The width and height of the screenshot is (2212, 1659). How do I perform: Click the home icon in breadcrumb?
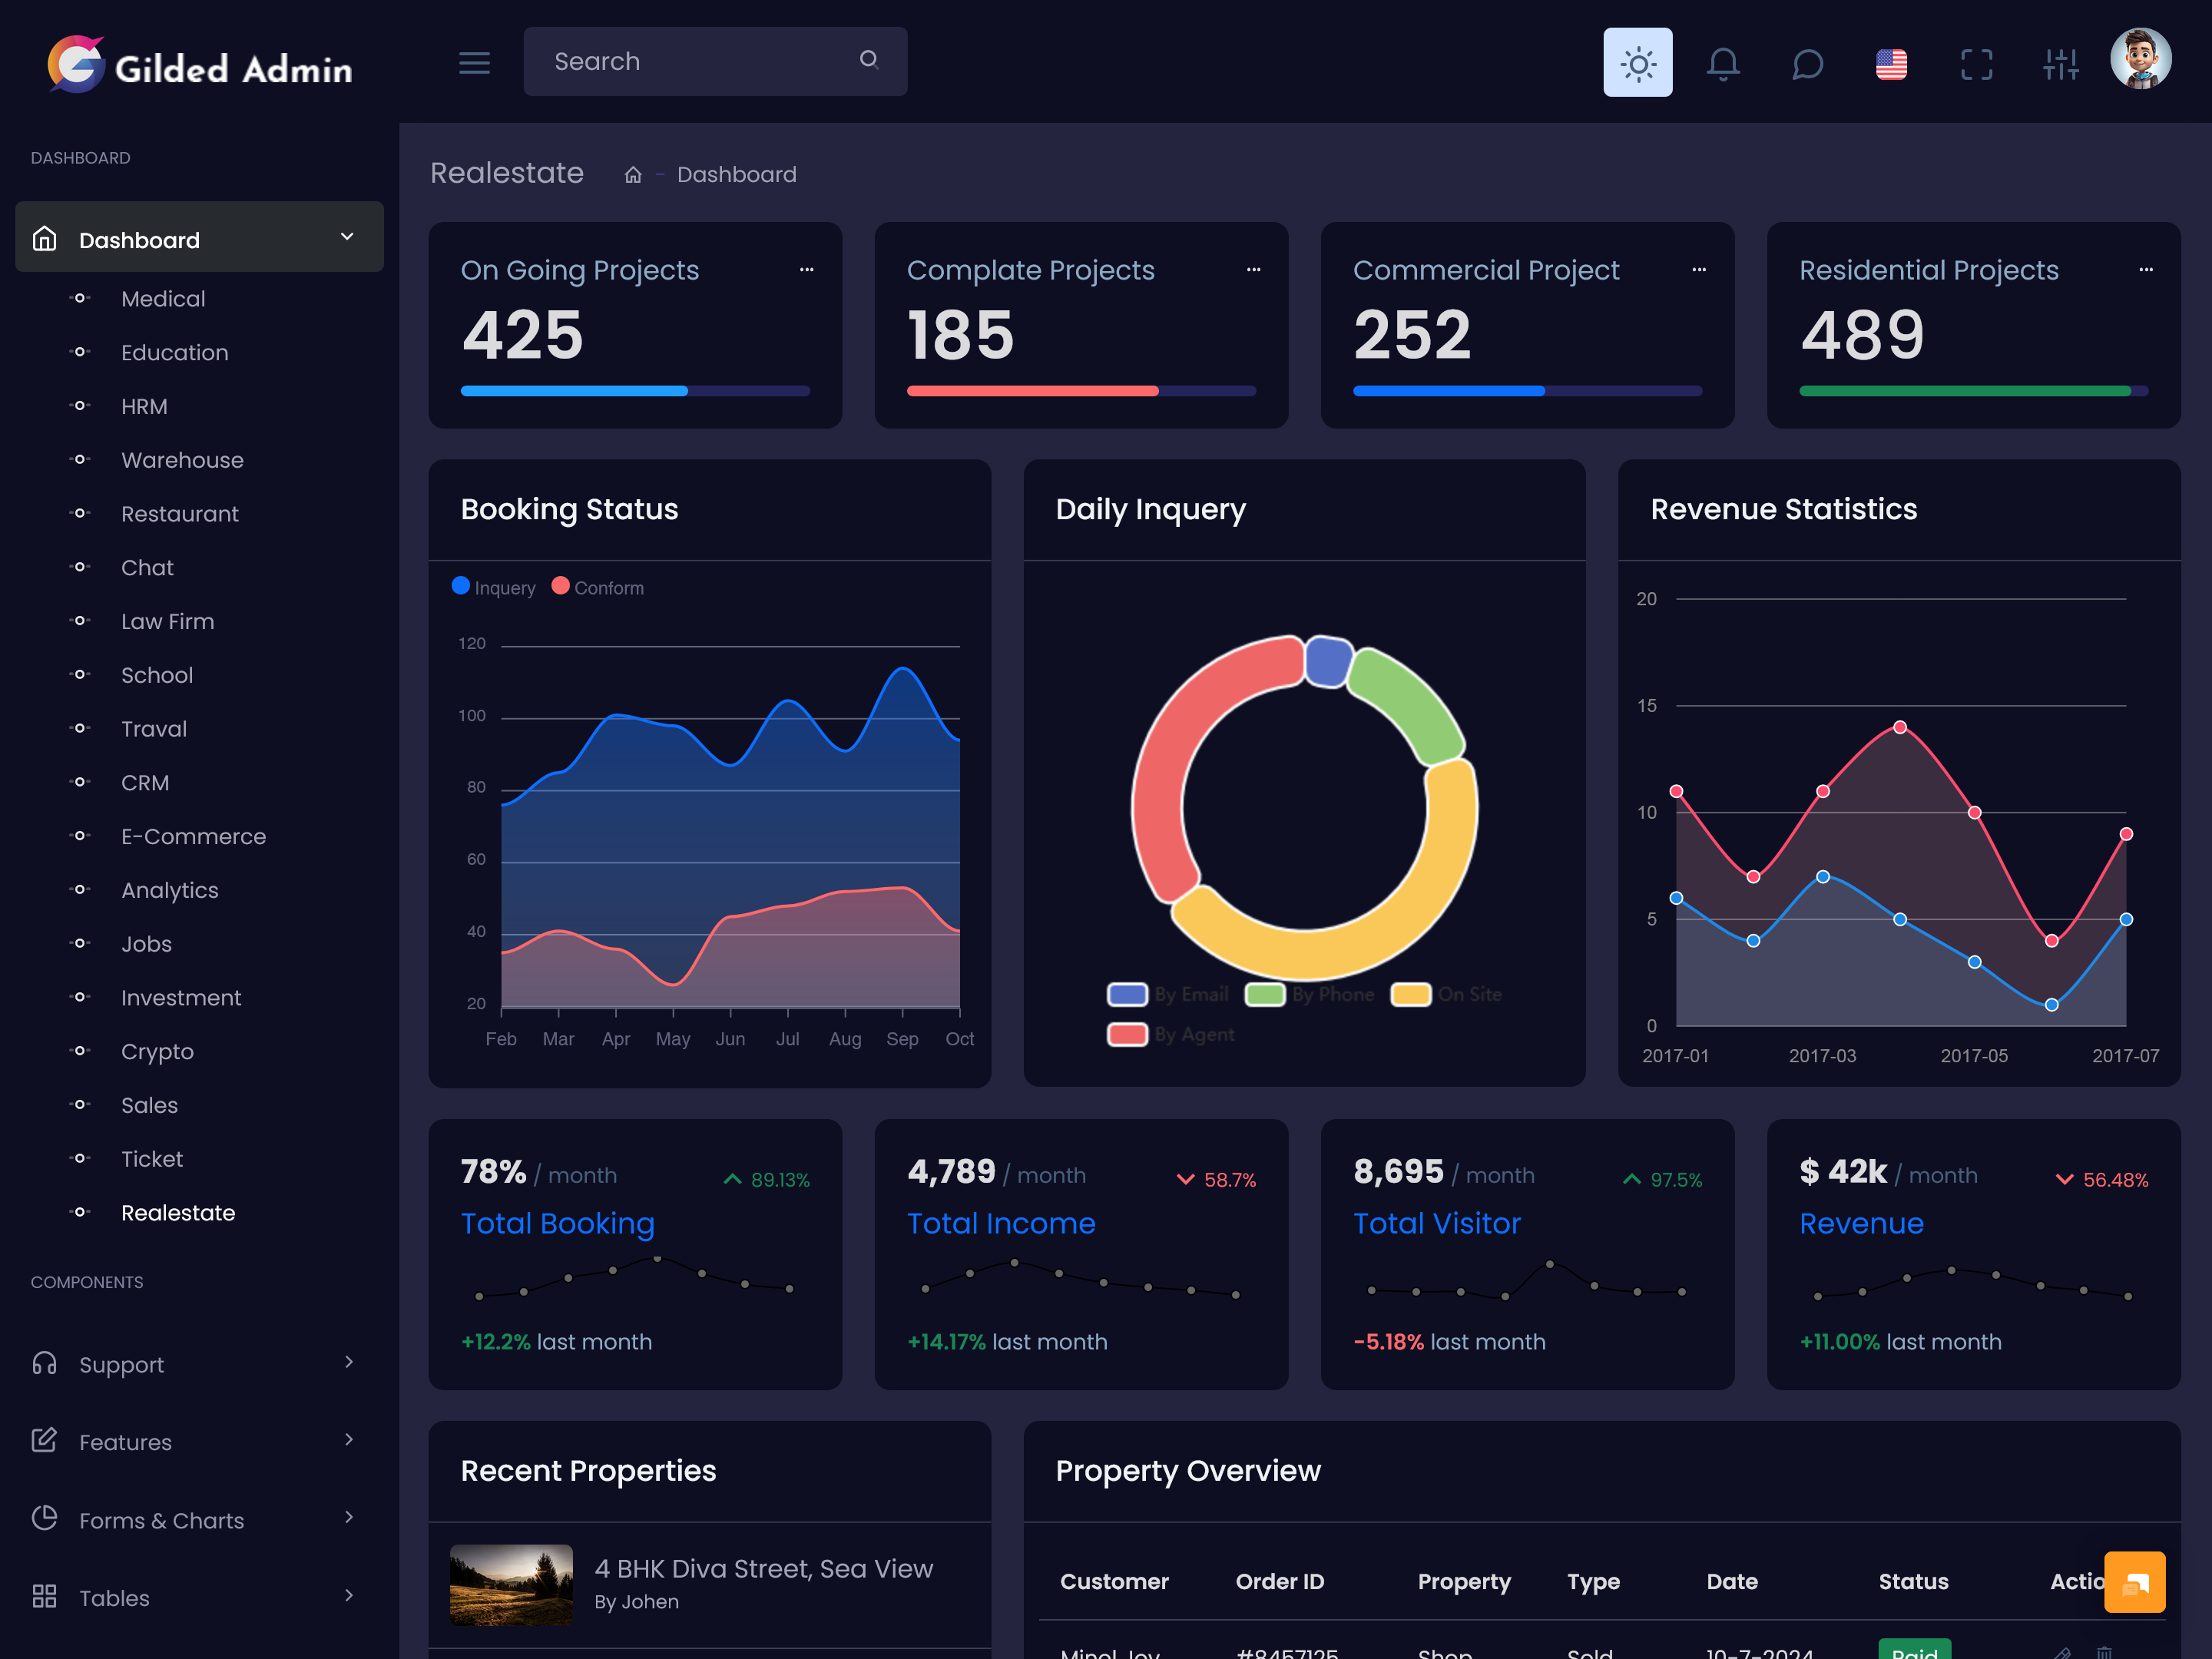[x=632, y=175]
